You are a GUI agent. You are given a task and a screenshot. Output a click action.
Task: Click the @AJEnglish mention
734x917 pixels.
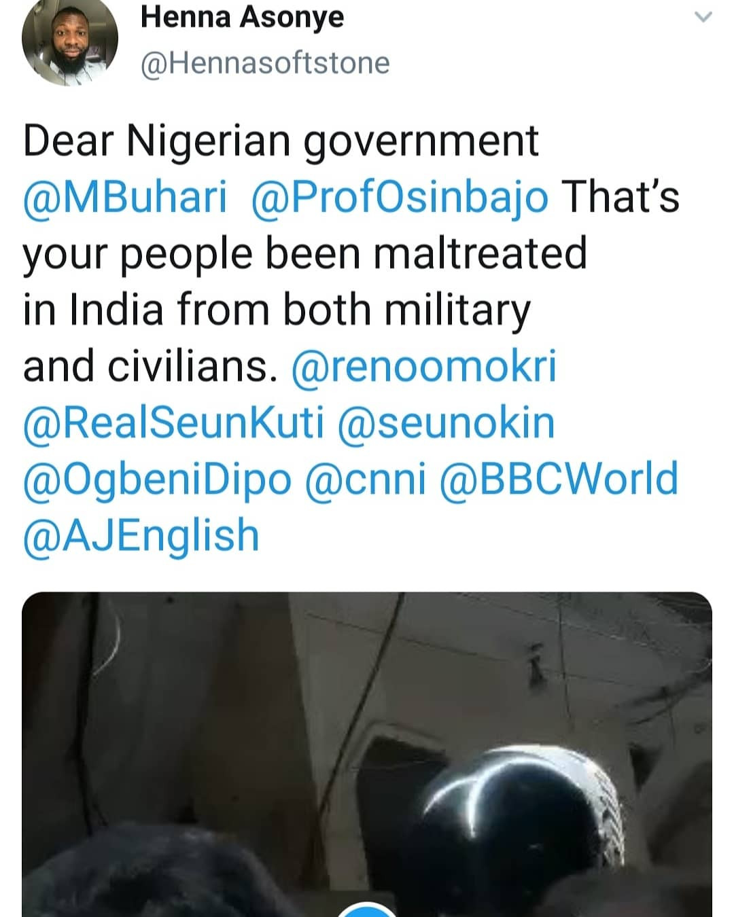point(141,535)
